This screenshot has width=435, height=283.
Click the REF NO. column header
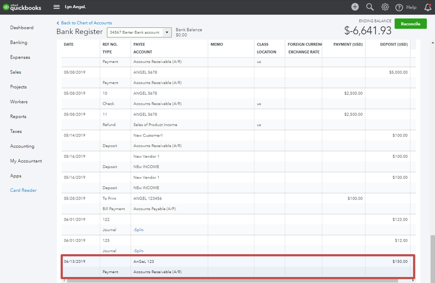(110, 44)
